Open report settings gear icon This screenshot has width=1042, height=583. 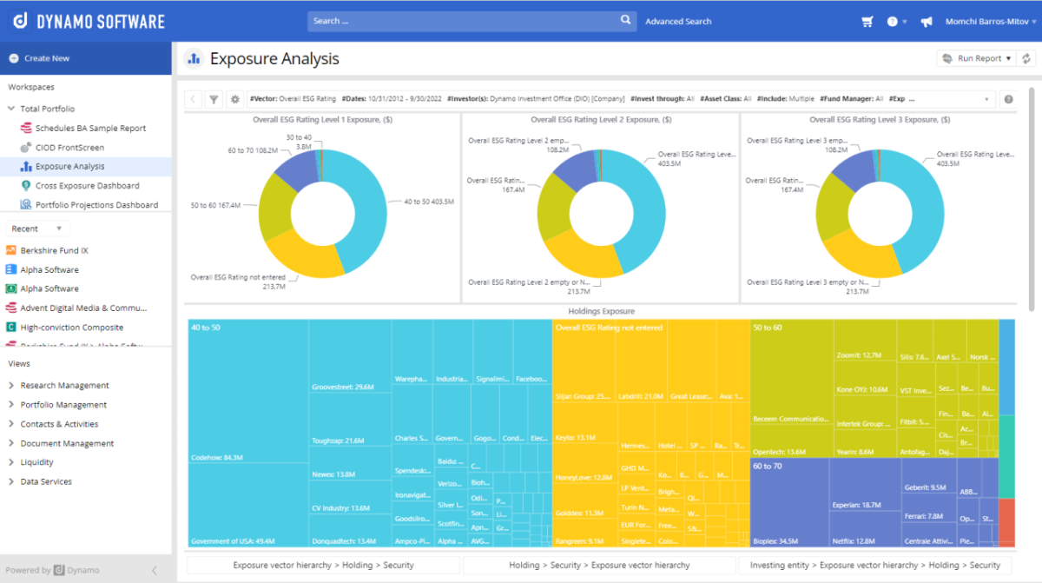[234, 99]
